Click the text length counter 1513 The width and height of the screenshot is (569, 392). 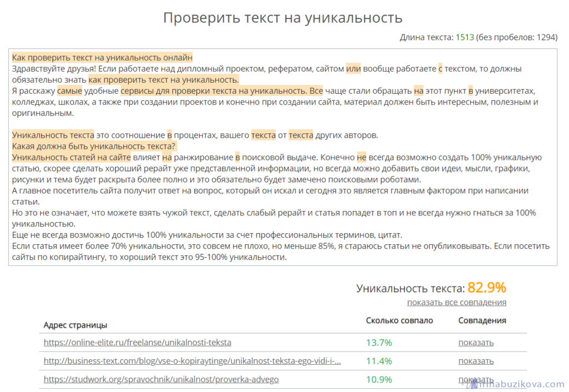[465, 37]
